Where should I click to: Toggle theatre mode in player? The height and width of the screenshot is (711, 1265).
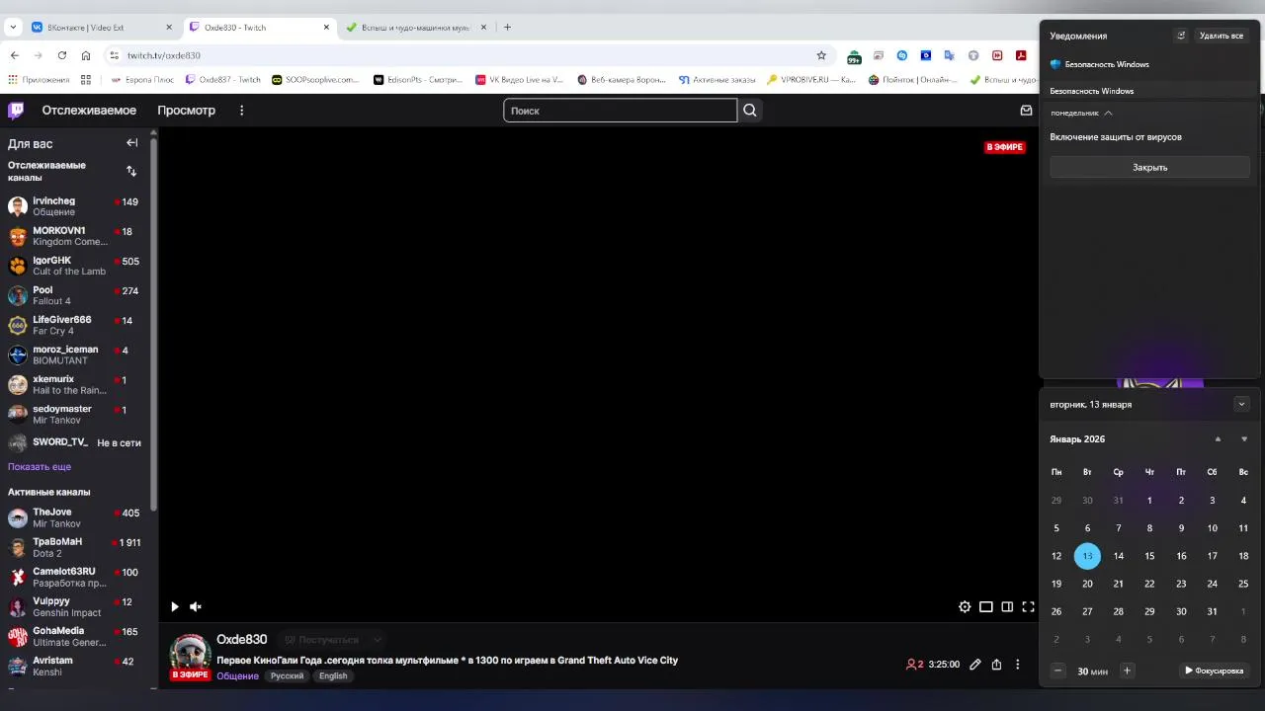coord(986,606)
